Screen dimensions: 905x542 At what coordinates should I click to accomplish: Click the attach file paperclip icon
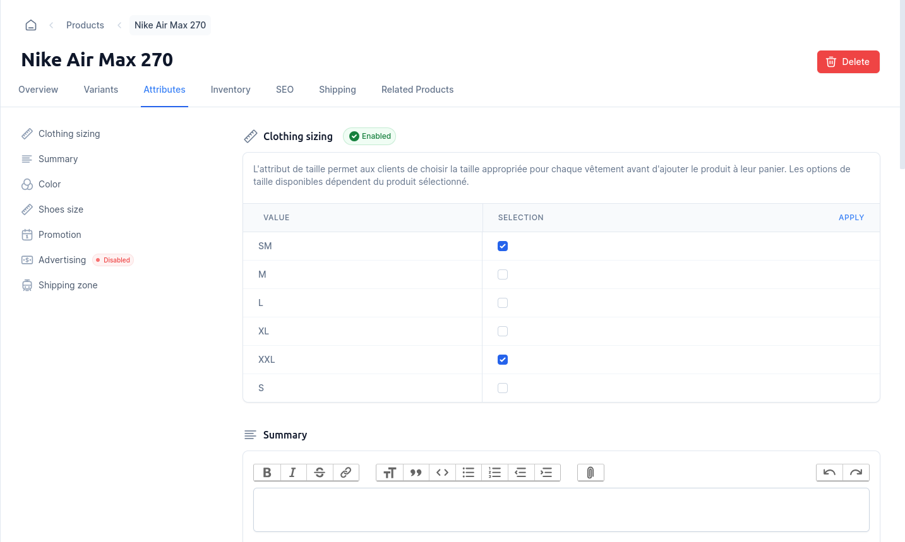point(590,473)
